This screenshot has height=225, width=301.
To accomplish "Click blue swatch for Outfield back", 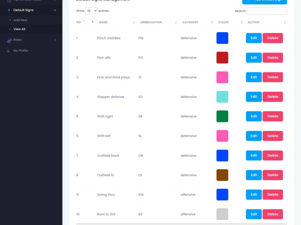I will (x=222, y=155).
